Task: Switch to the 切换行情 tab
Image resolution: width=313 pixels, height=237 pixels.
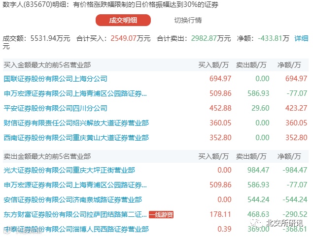Action: [x=188, y=20]
